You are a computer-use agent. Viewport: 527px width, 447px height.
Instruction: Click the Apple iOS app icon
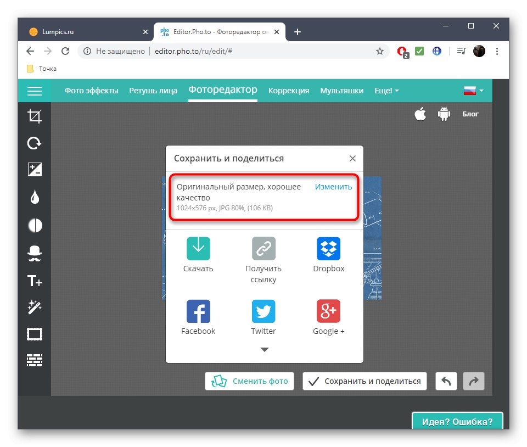click(x=420, y=114)
